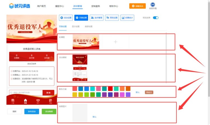210x125 pixels.
Task: Toggle the 预览效果 preview switch
Action: tap(156, 18)
